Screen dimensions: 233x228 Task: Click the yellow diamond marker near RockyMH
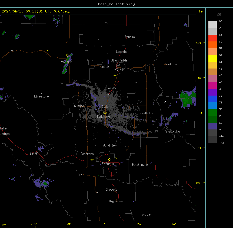point(68,55)
